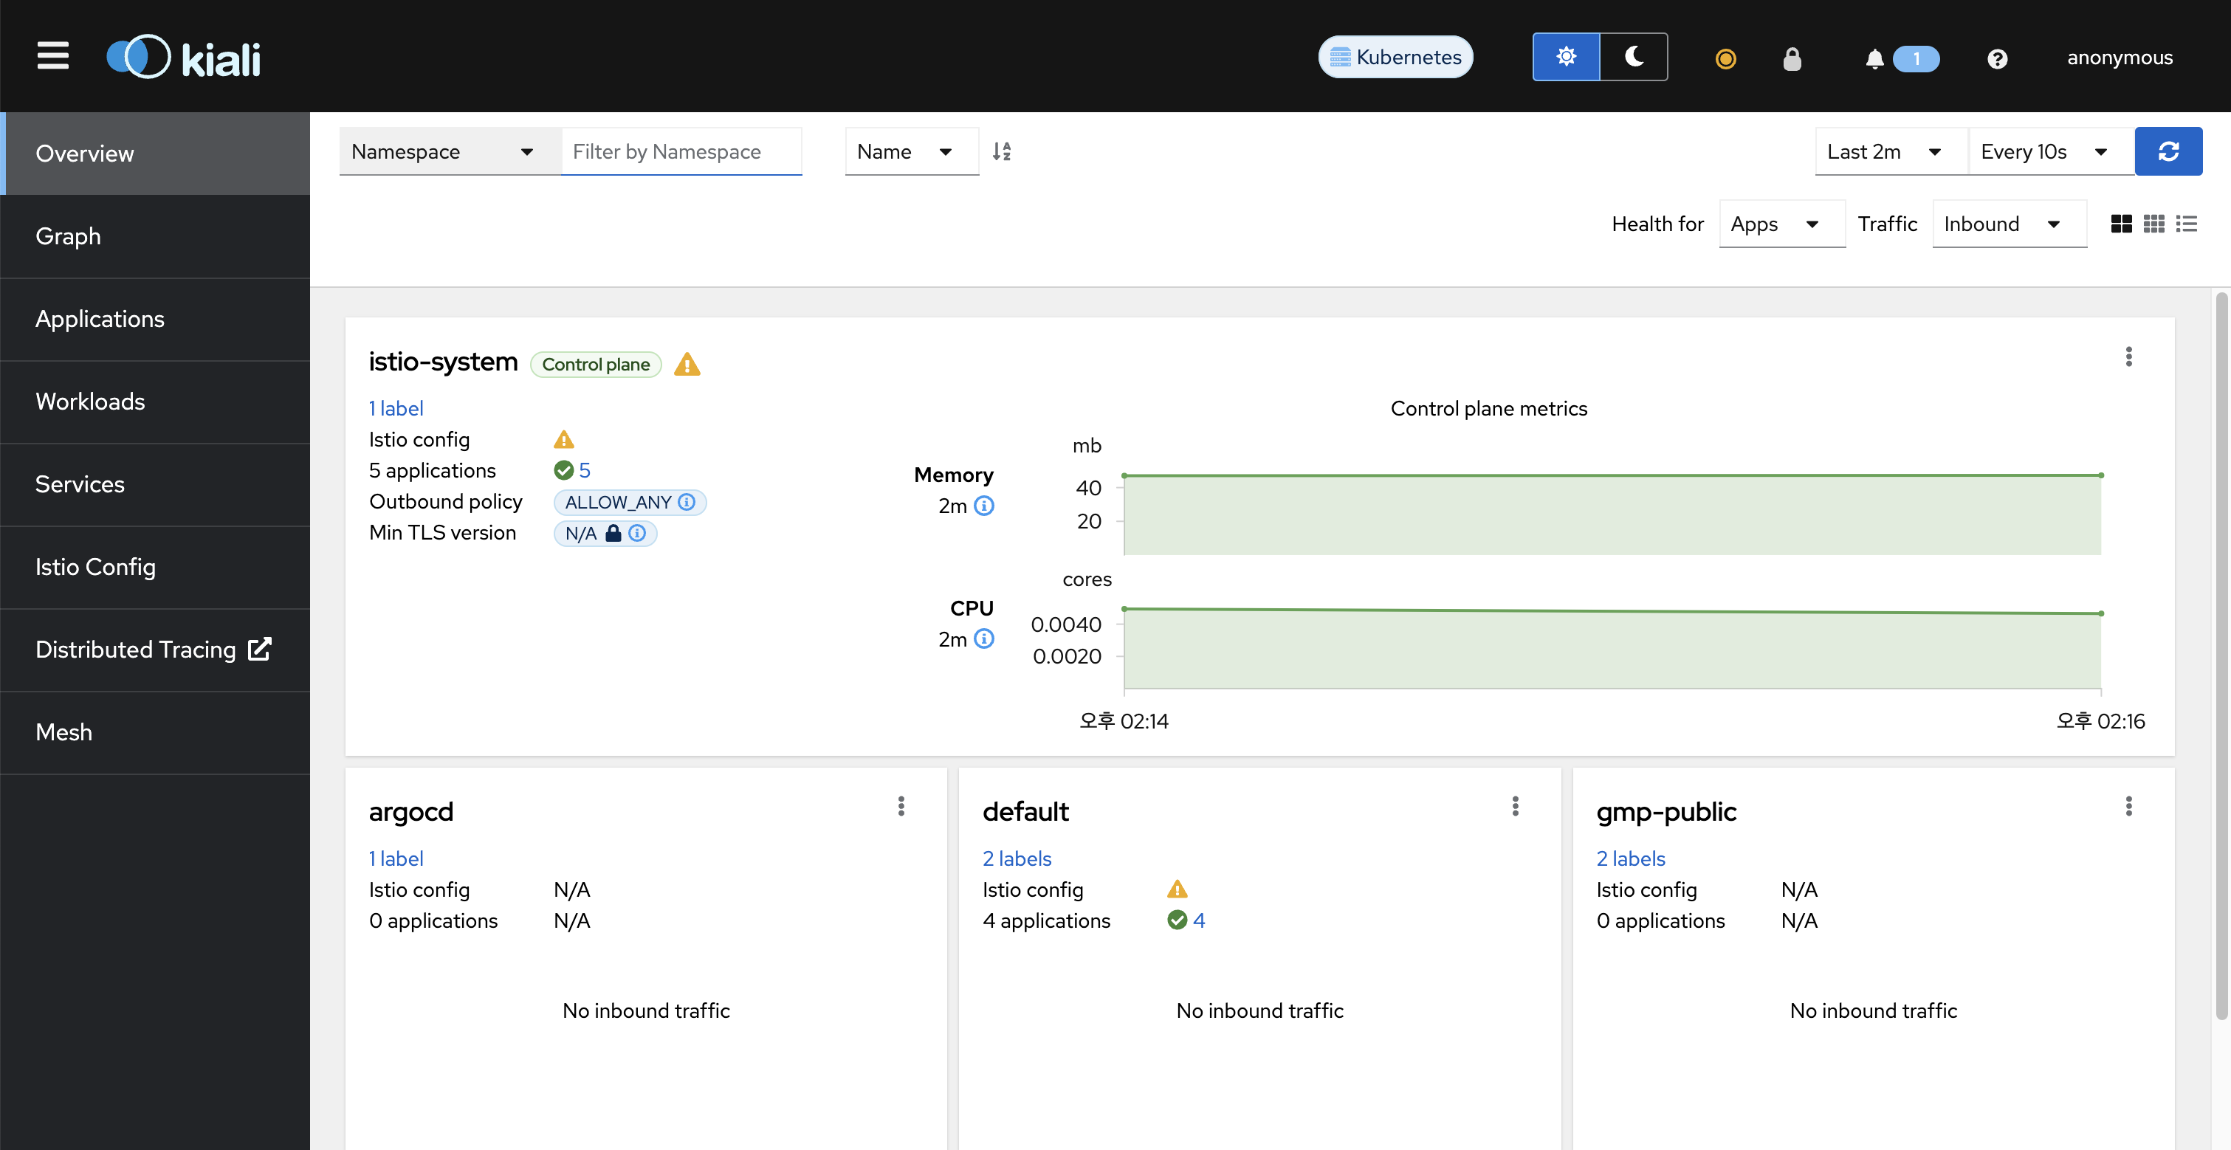Screen dimensions: 2231x1150
Task: Click the 2 labels link in default
Action: [x=1017, y=858]
